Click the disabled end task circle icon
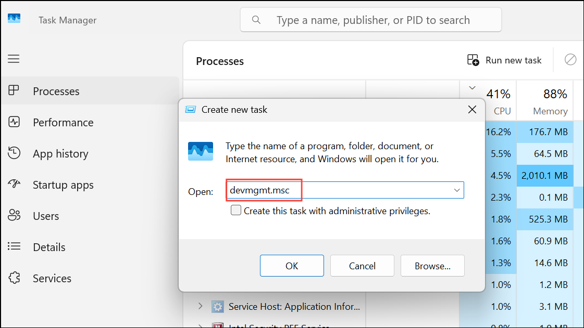The width and height of the screenshot is (584, 328). coord(570,59)
